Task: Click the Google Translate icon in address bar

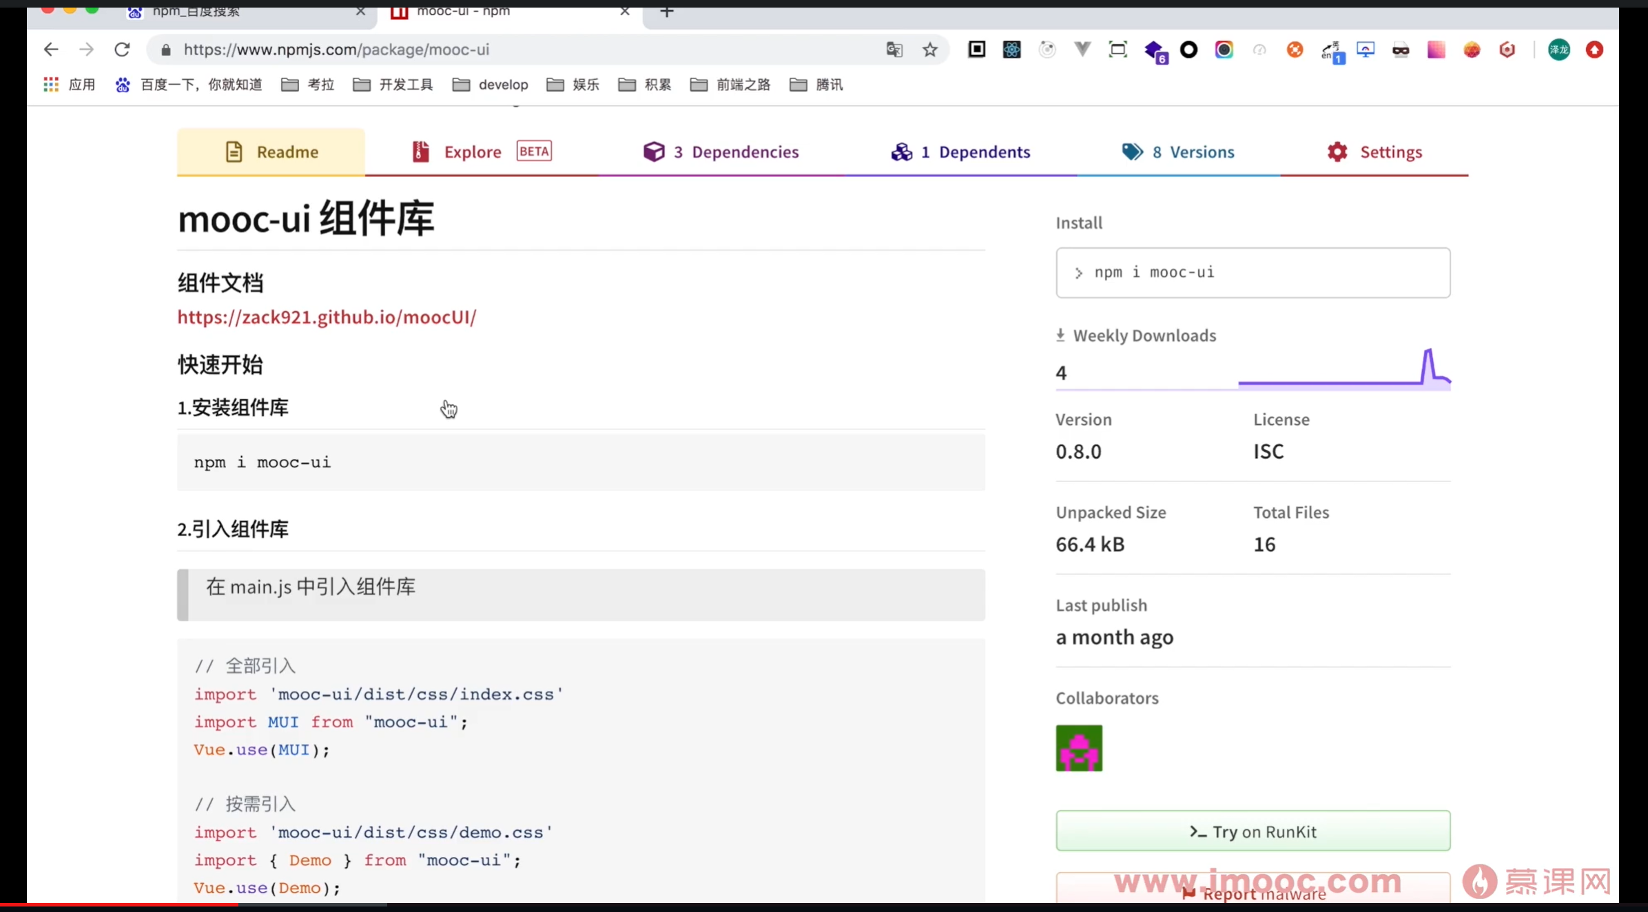Action: click(894, 50)
